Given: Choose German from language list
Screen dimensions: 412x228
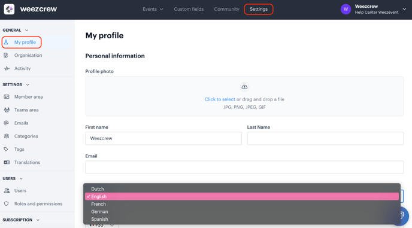Looking at the screenshot, I should coord(242,211).
